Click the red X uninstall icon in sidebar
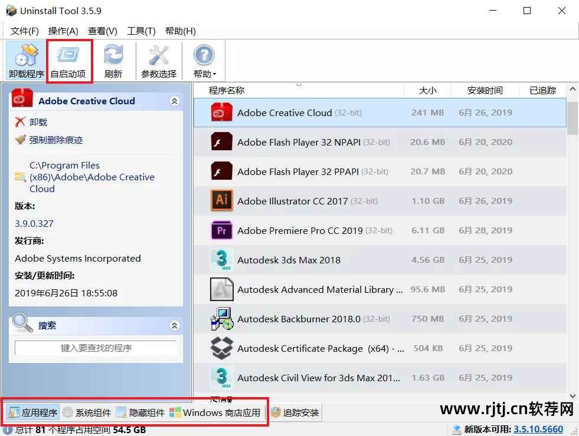The width and height of the screenshot is (579, 436). [x=20, y=121]
